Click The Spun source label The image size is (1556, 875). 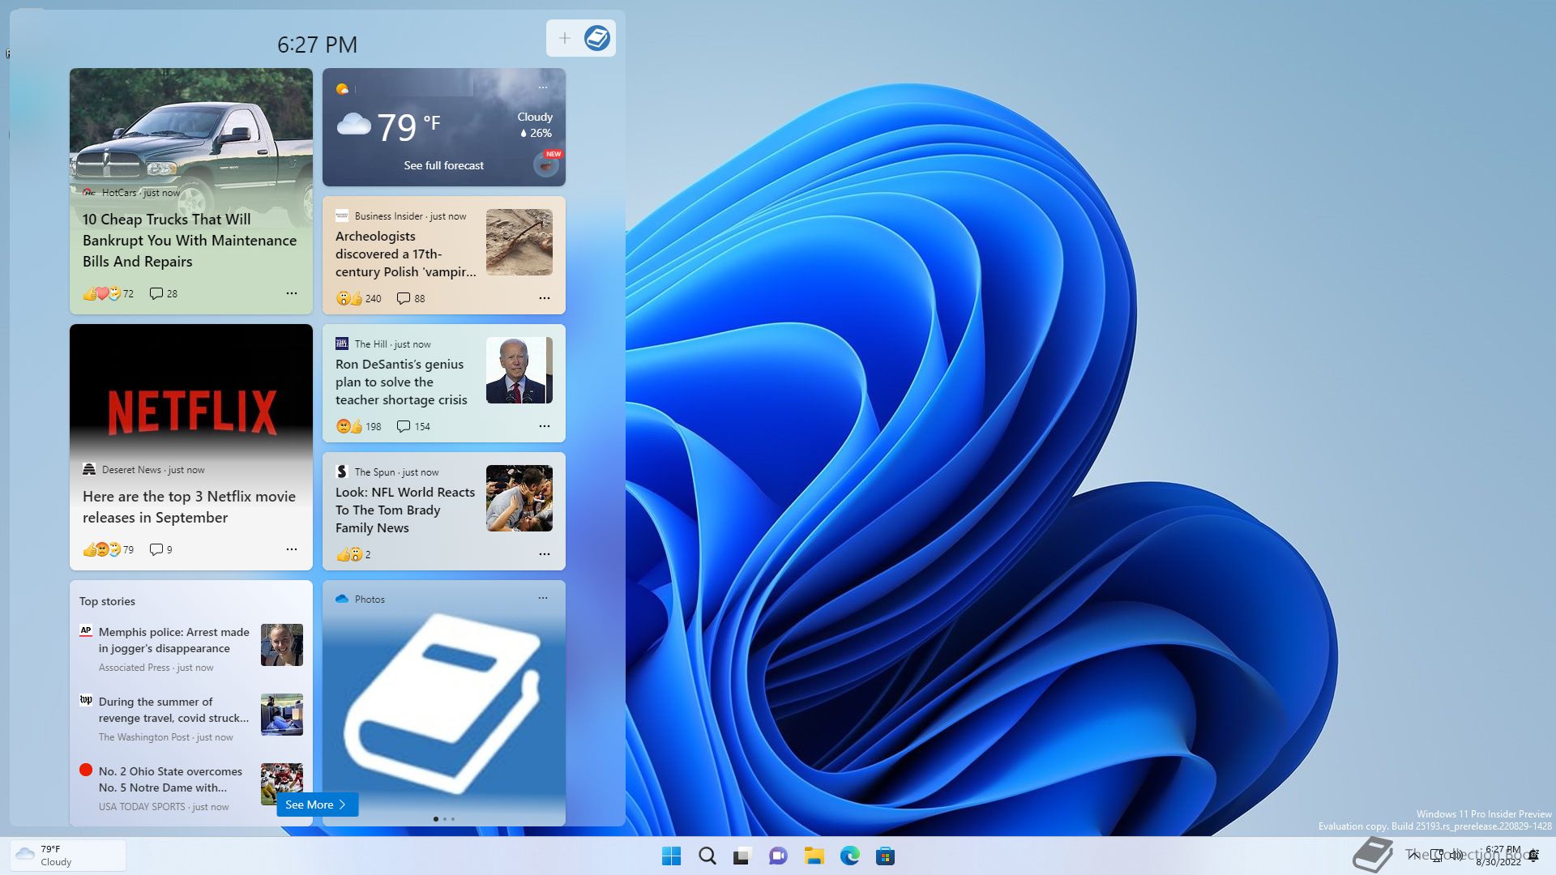[375, 472]
